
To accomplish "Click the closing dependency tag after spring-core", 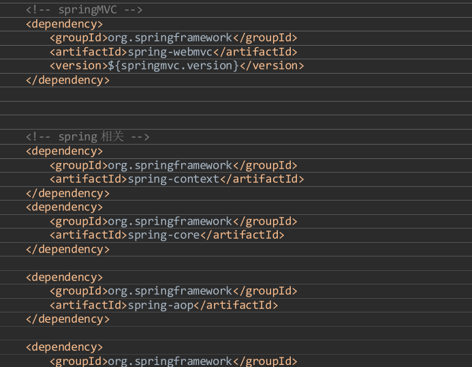I will pyautogui.click(x=67, y=250).
